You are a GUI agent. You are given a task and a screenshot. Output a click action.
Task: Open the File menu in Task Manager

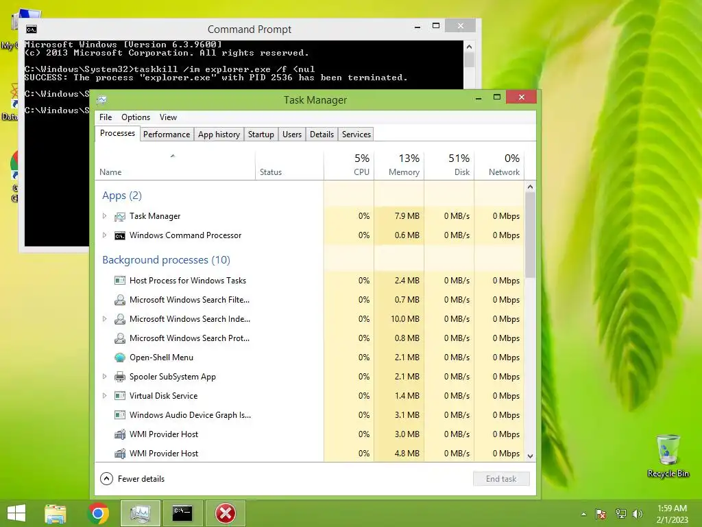pyautogui.click(x=106, y=117)
